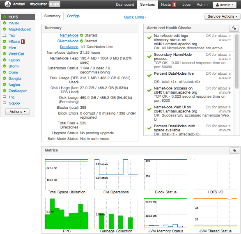
Task: Click the client icon beside Tez
Action: click(x=5, y=35)
